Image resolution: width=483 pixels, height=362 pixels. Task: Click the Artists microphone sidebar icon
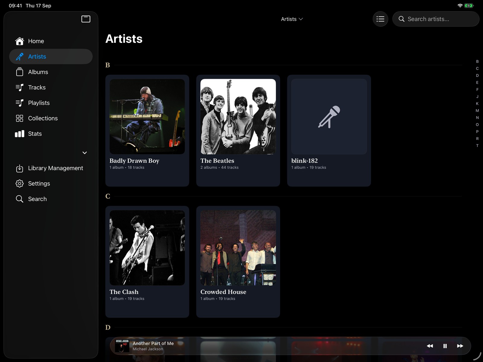coord(20,56)
